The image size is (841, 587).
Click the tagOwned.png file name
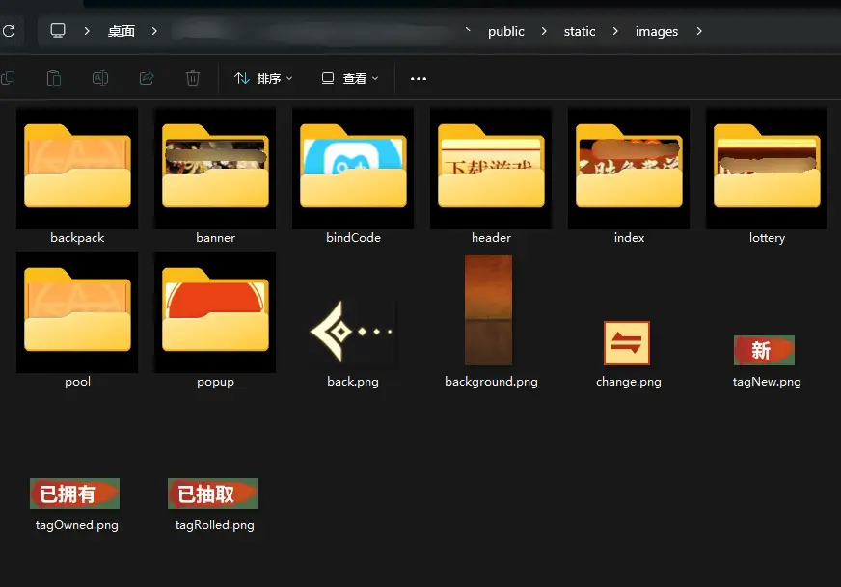click(77, 525)
